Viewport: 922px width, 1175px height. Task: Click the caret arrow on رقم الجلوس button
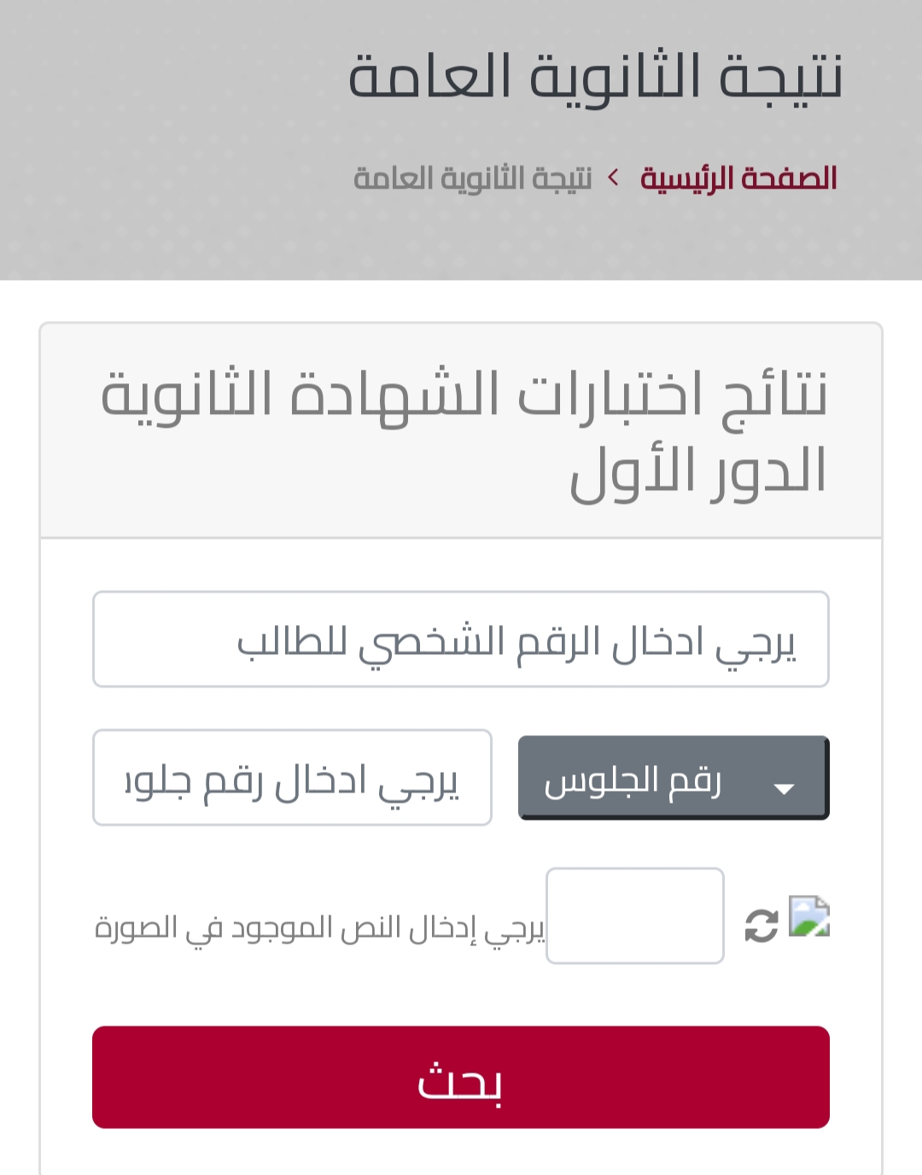click(x=784, y=788)
